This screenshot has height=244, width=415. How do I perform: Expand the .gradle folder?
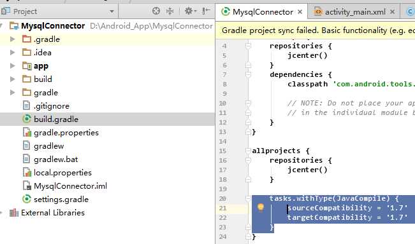click(12, 39)
